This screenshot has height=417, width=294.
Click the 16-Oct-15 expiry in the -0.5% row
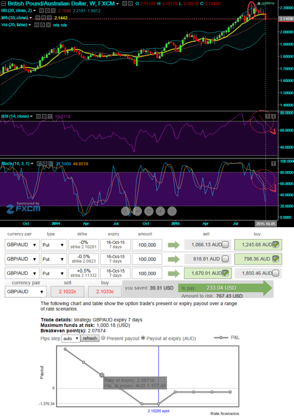pyautogui.click(x=115, y=259)
